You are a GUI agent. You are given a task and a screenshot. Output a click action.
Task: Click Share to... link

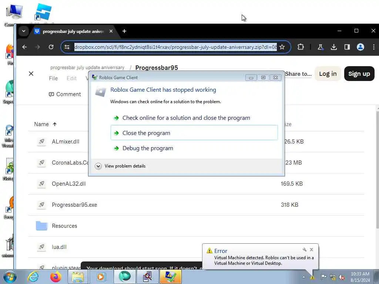[298, 74]
